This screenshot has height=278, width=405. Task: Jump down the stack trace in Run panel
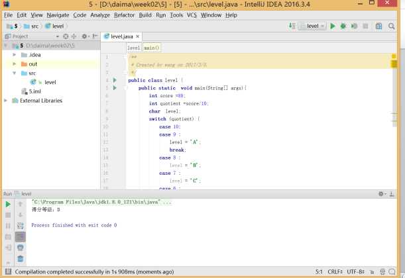[20, 215]
